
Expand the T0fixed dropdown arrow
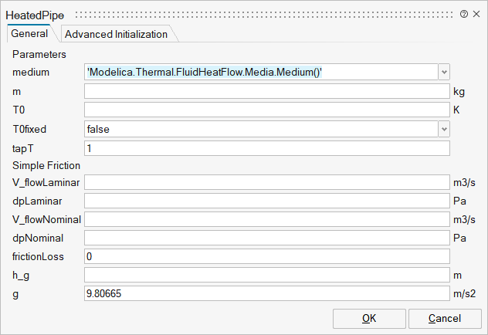click(444, 129)
